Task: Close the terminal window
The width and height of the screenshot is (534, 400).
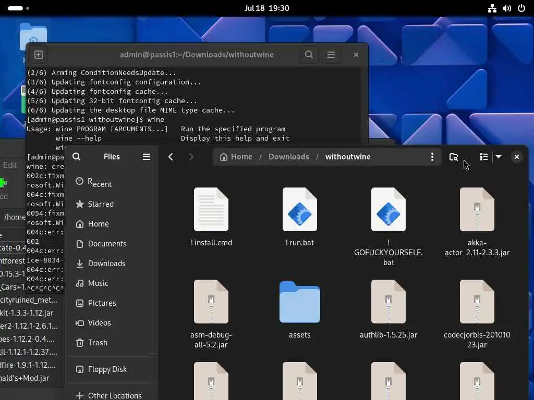Action: coord(356,55)
